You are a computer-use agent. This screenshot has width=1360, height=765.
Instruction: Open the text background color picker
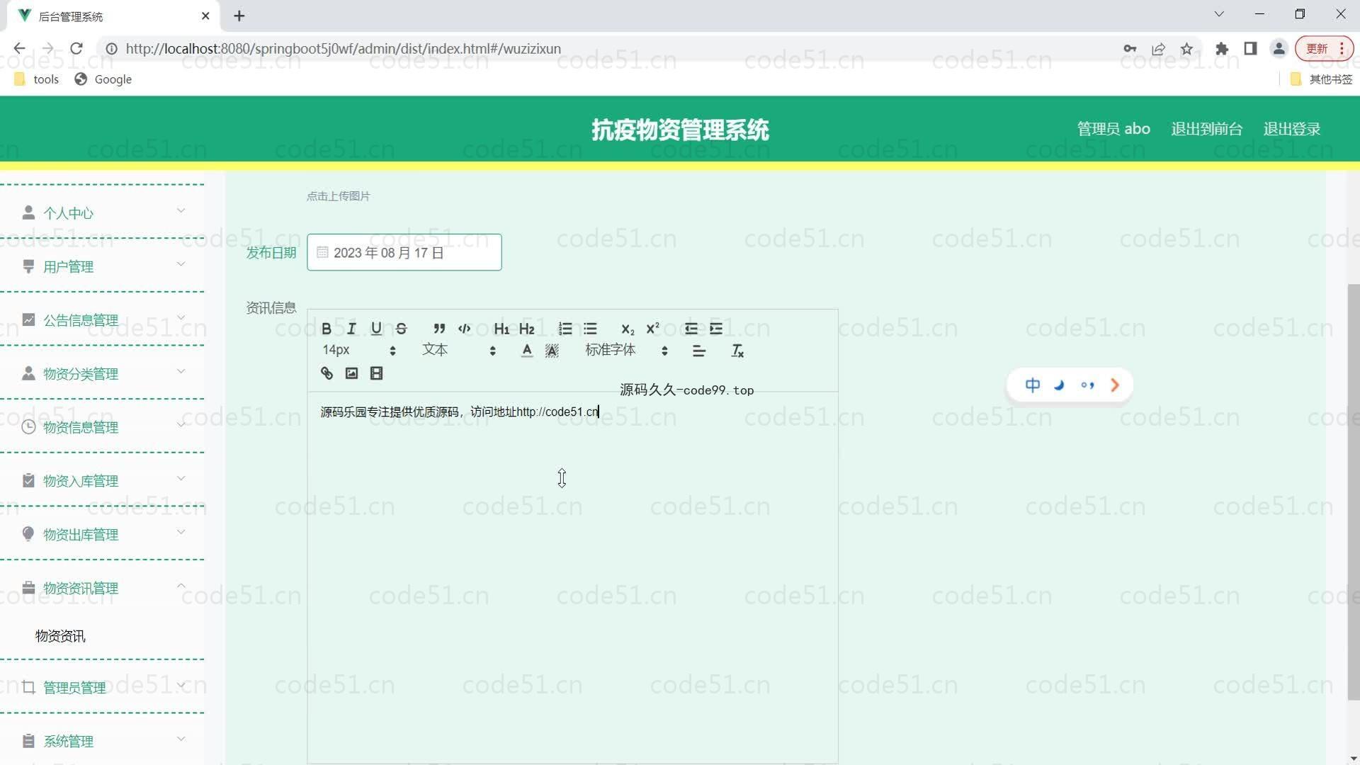(x=552, y=351)
